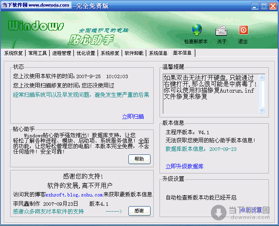Click the 检查新版本 globe icon

click(197, 30)
